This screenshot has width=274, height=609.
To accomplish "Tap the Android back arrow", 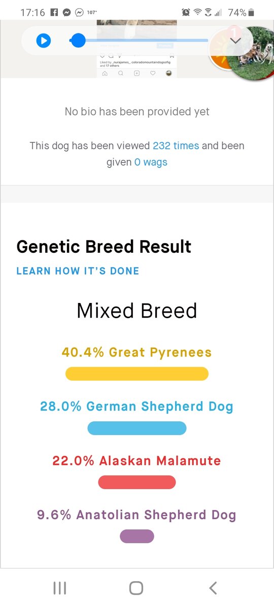I will click(x=213, y=588).
